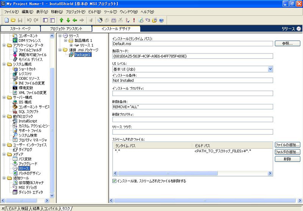This screenshot has height=211, width=303.
Task: Click the batch build calendar icon
Action: (114, 20)
